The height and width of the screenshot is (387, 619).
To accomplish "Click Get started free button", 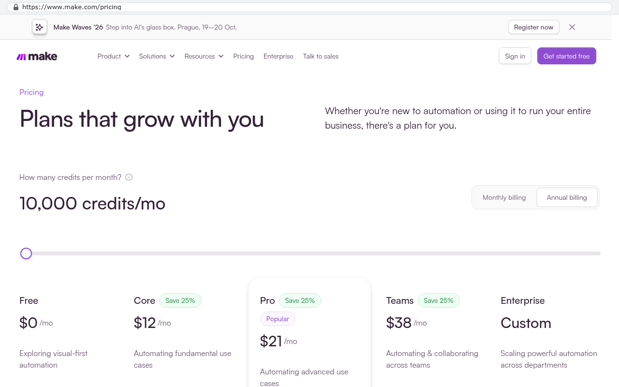I will 566,56.
